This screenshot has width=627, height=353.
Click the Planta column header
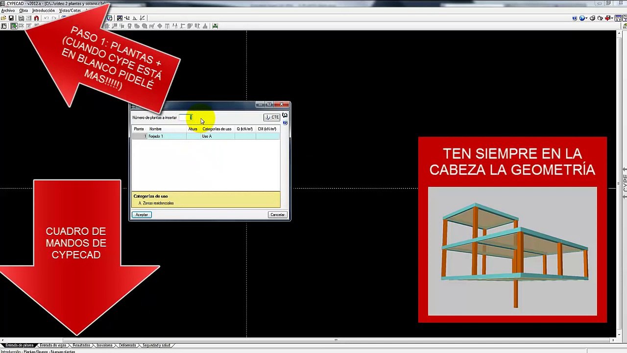(139, 129)
